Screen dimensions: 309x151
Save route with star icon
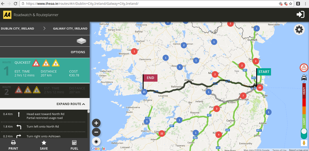[x=44, y=143]
